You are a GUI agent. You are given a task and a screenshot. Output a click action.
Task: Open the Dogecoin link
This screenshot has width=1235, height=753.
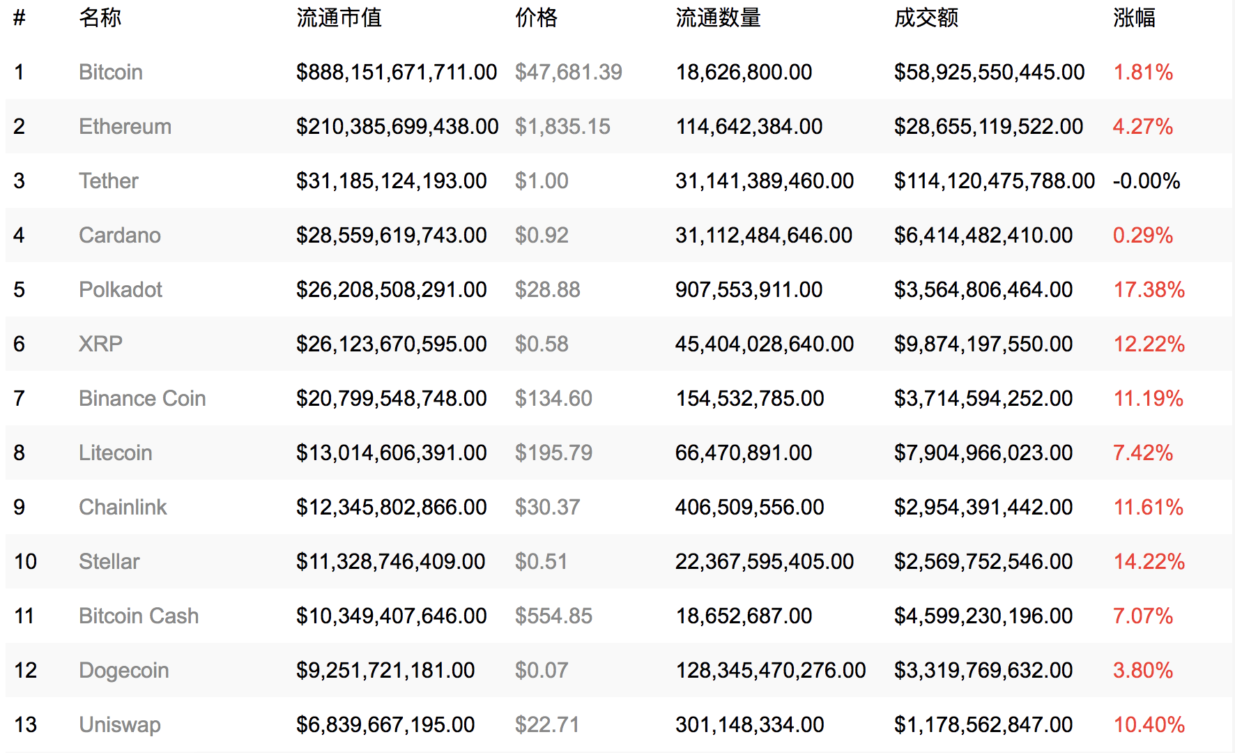[123, 670]
